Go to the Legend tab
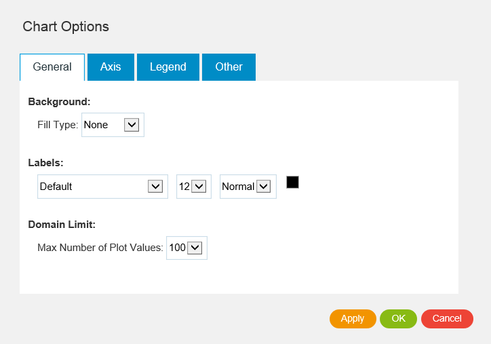491x344 pixels. tap(168, 66)
